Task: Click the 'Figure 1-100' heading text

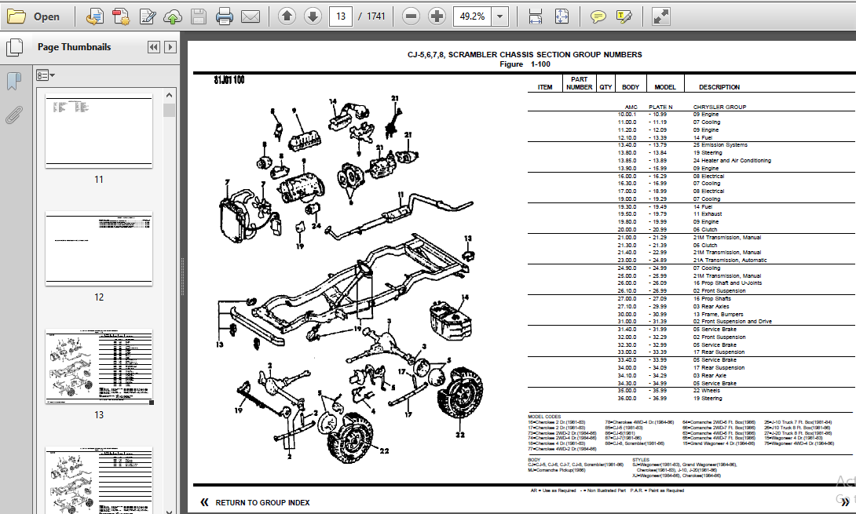Action: pos(525,64)
